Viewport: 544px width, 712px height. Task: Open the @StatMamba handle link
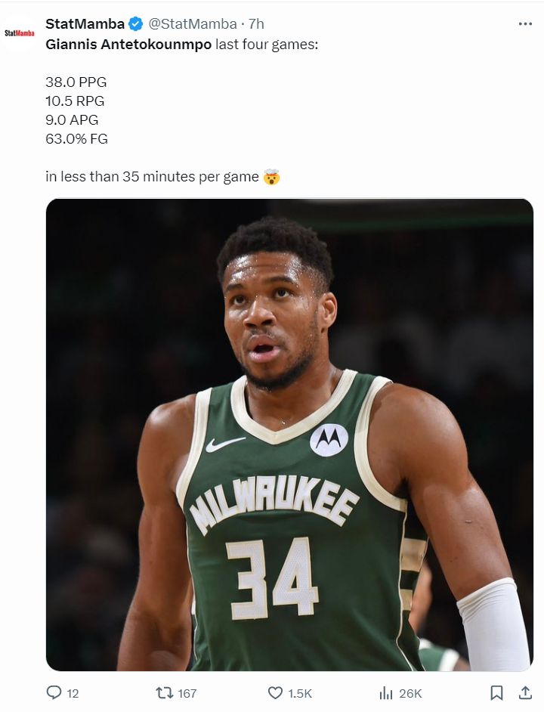(x=190, y=24)
